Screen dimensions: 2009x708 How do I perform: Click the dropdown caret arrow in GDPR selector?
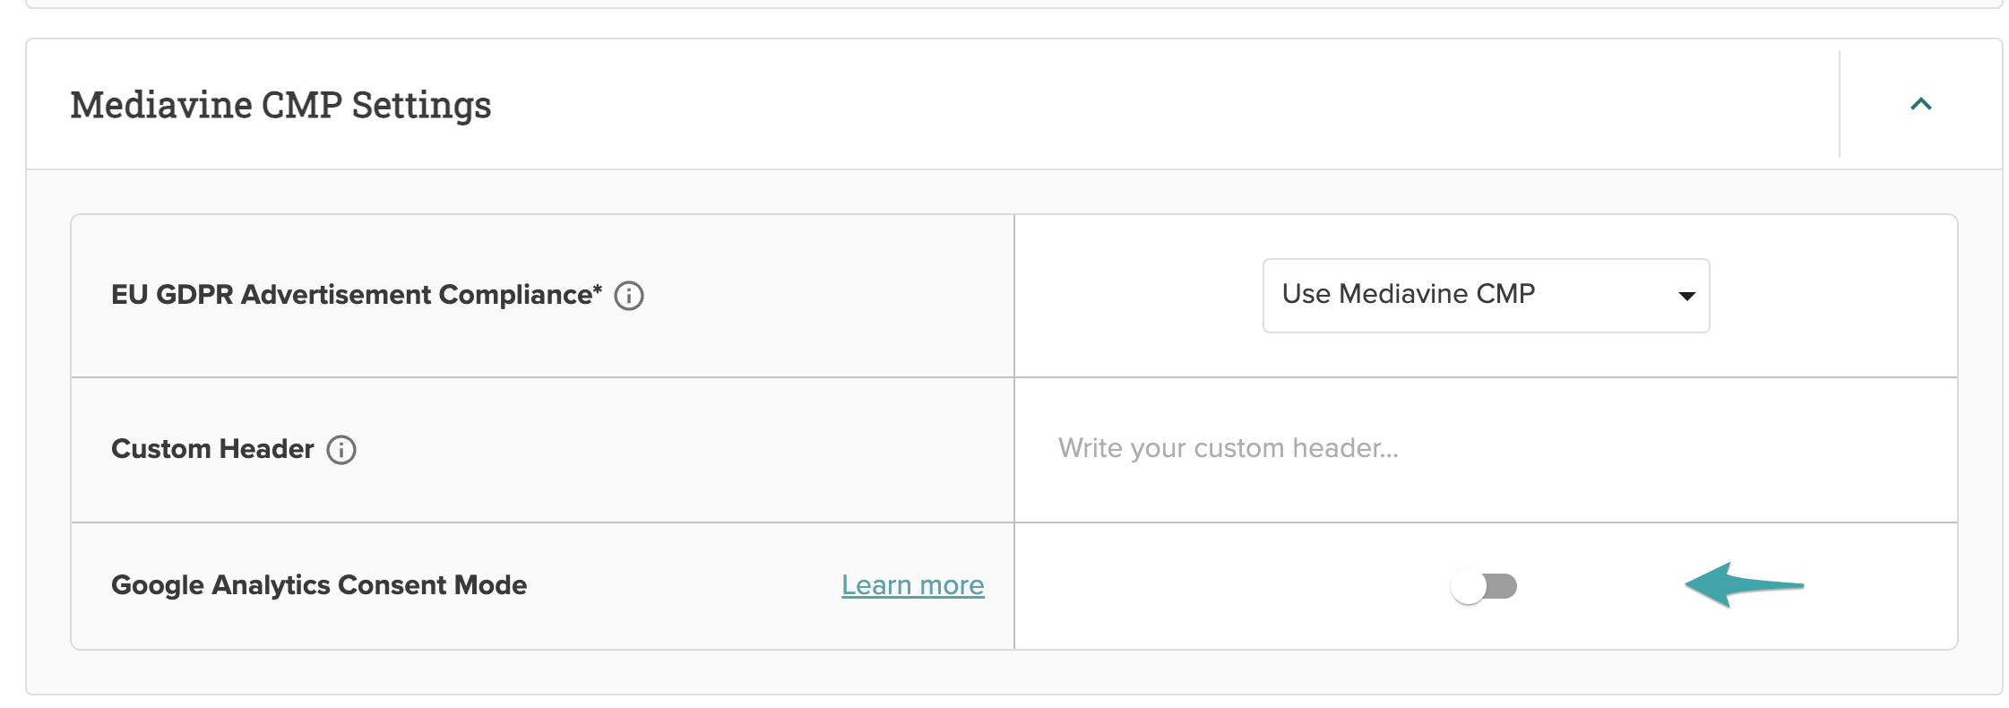[1686, 296]
